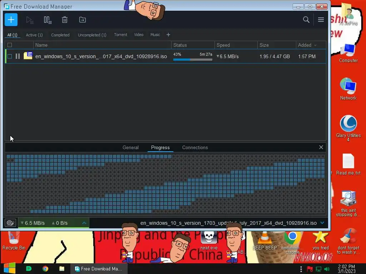366x274 pixels.
Task: Open the search magnifier in Free Download Manager
Action: [x=306, y=20]
